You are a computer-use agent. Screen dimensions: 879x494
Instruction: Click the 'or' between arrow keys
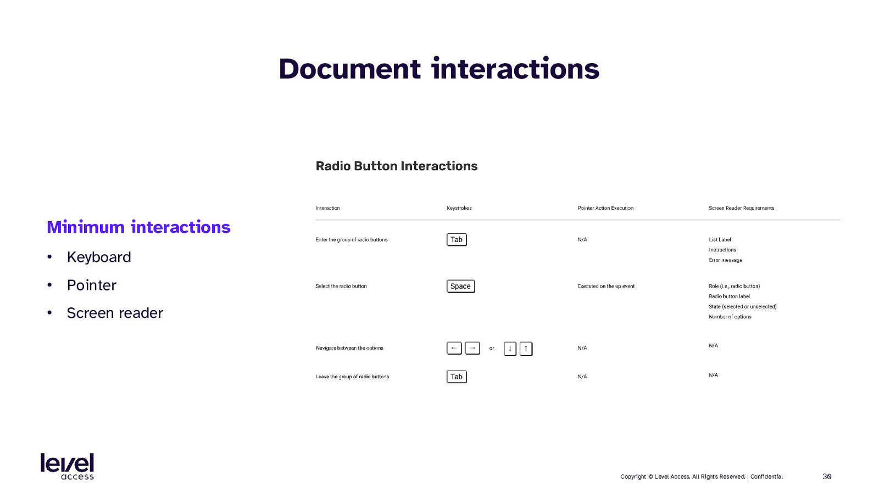click(492, 348)
